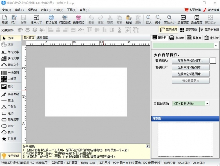Zoom in with 放大 icon
This screenshot has width=220, height=166.
coord(149,19)
